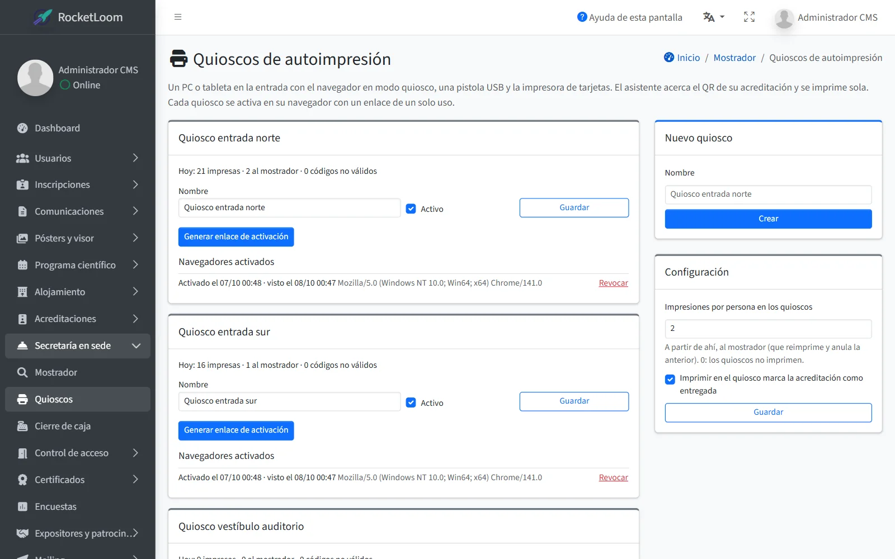Image resolution: width=895 pixels, height=559 pixels.
Task: Click the Usuarios people icon
Action: 22,158
